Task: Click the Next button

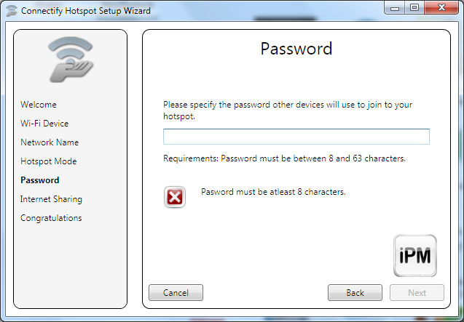Action: point(417,293)
